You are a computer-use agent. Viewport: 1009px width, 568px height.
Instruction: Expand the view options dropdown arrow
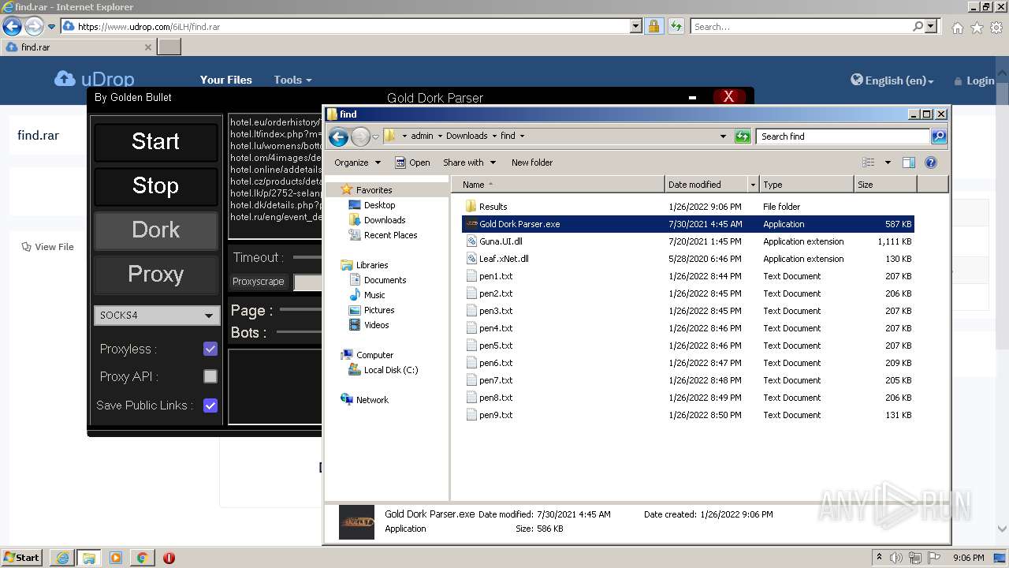point(888,163)
